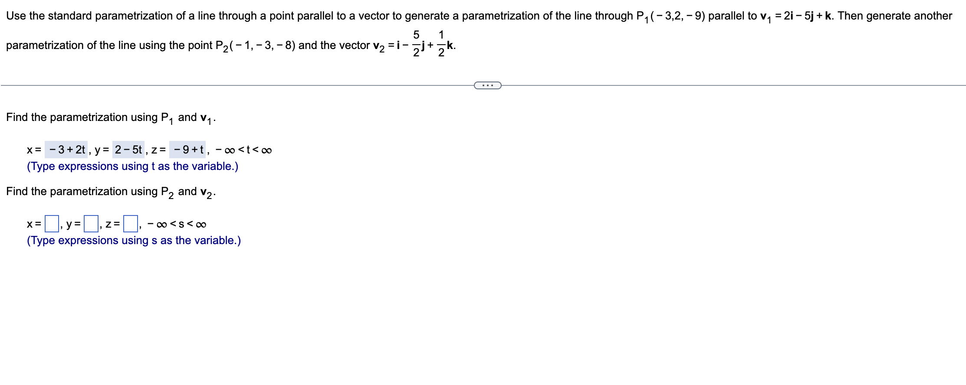Click the more options dots near the separator line
The width and height of the screenshot is (966, 385).
click(487, 85)
